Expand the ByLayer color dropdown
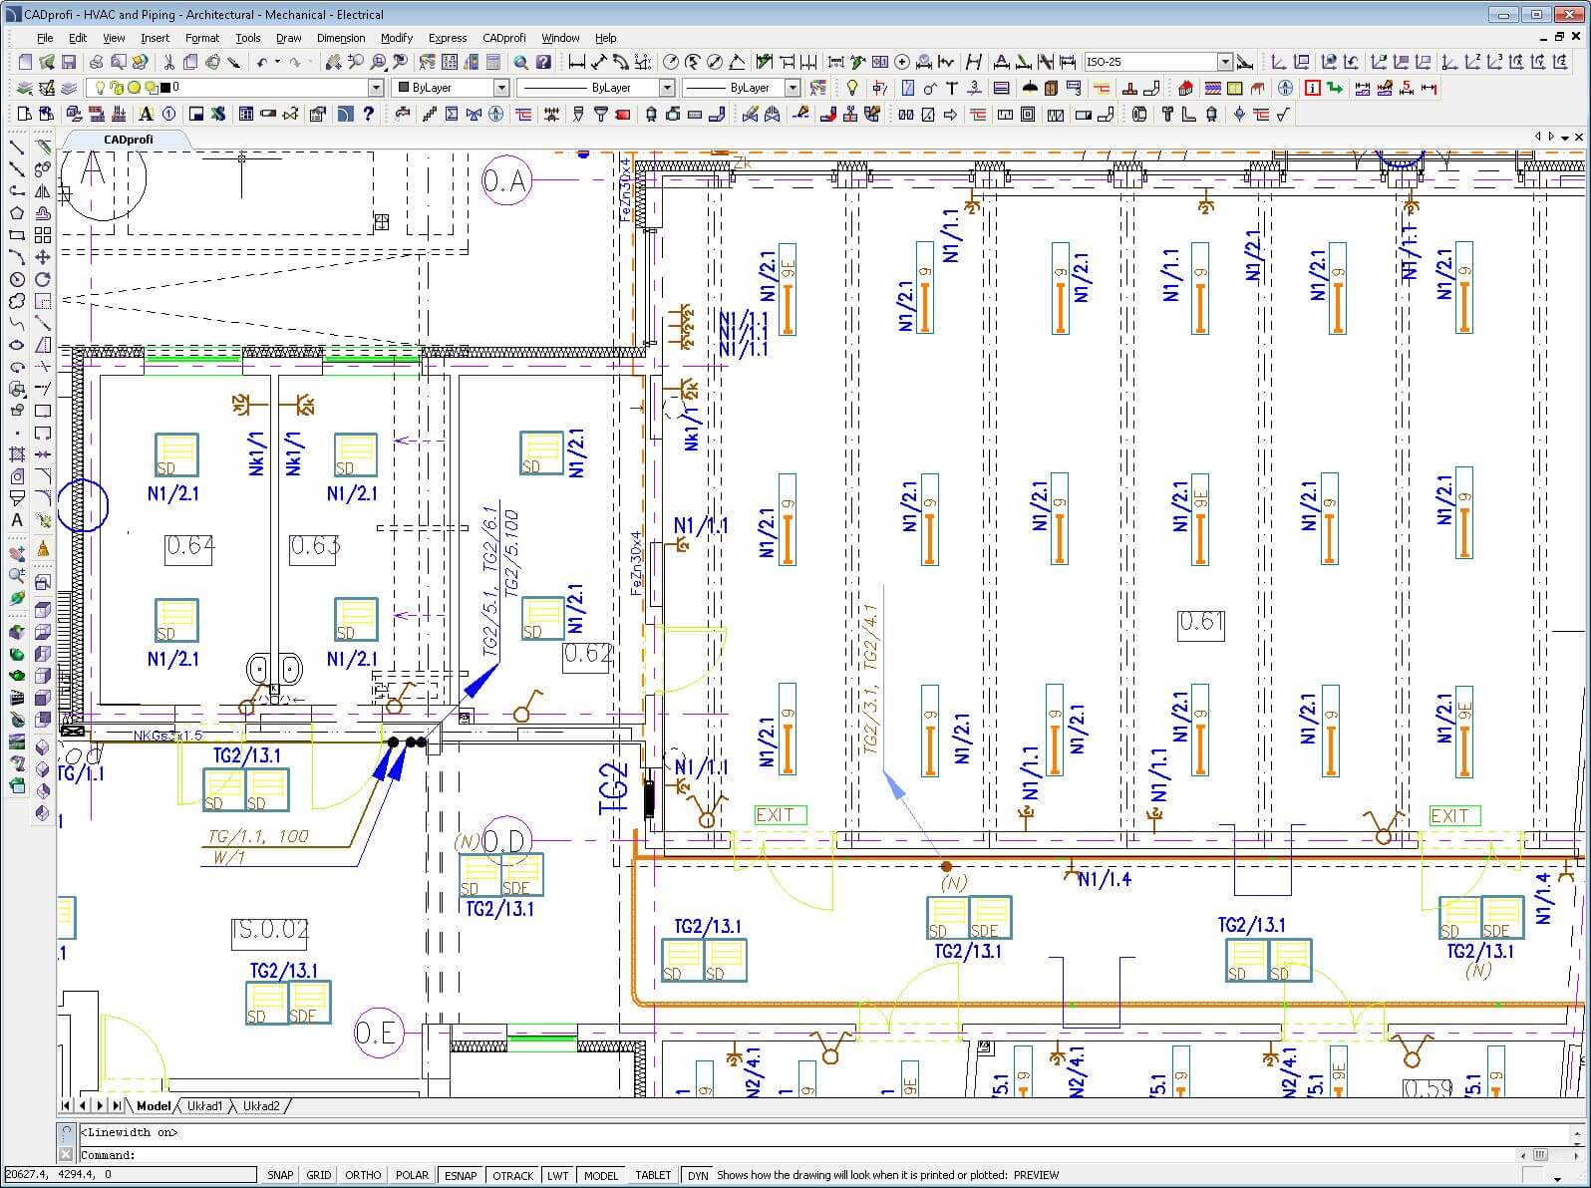 pos(501,88)
